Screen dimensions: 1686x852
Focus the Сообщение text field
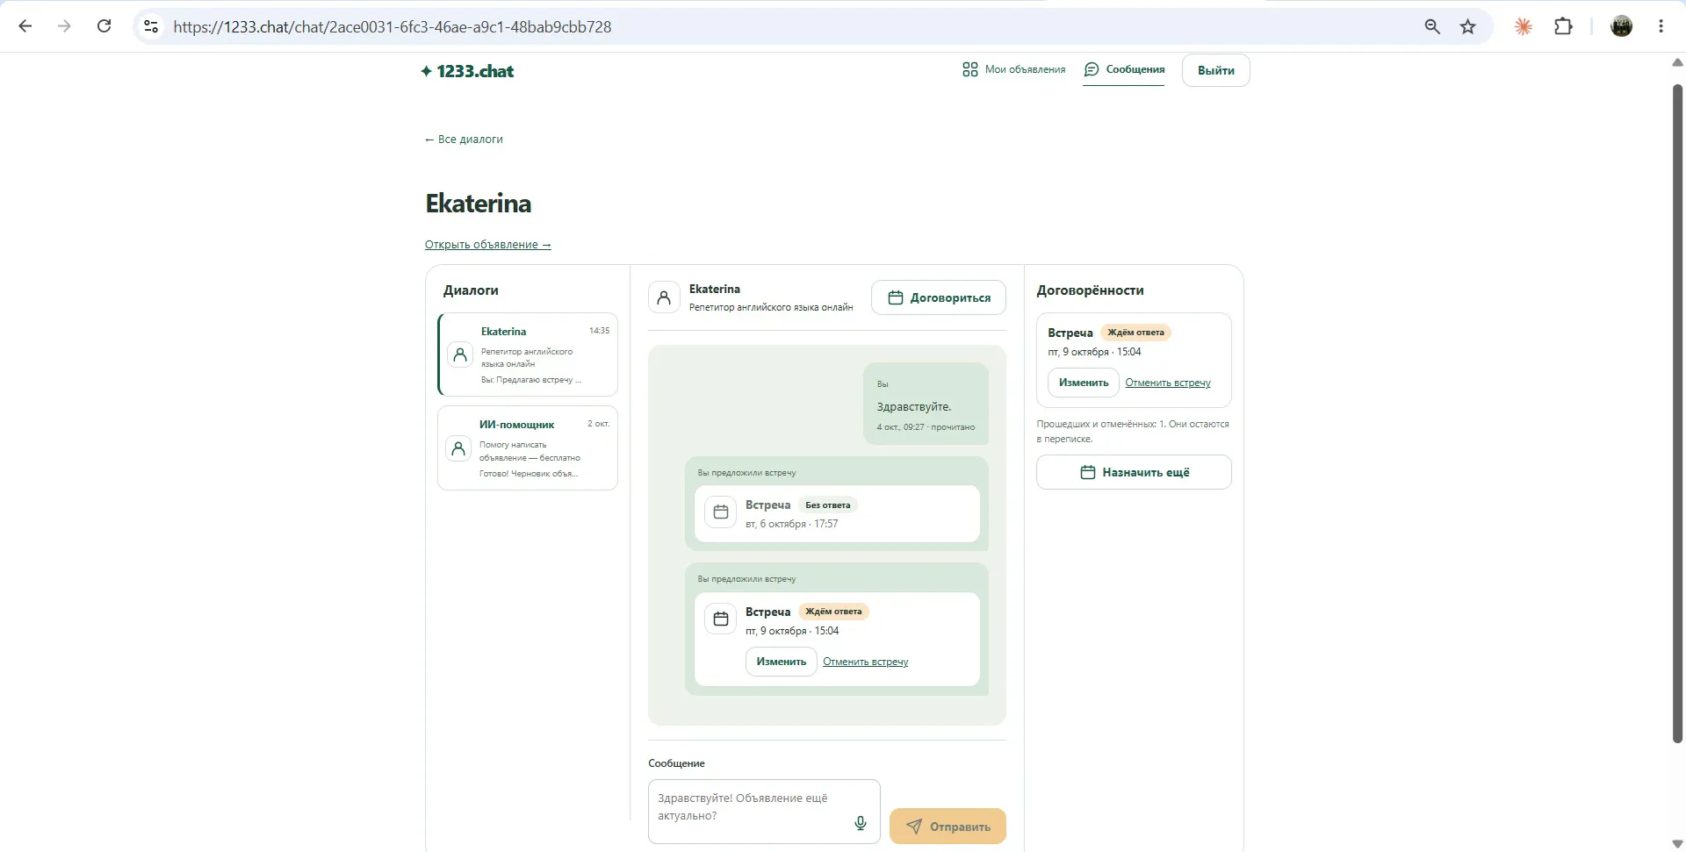click(x=764, y=812)
